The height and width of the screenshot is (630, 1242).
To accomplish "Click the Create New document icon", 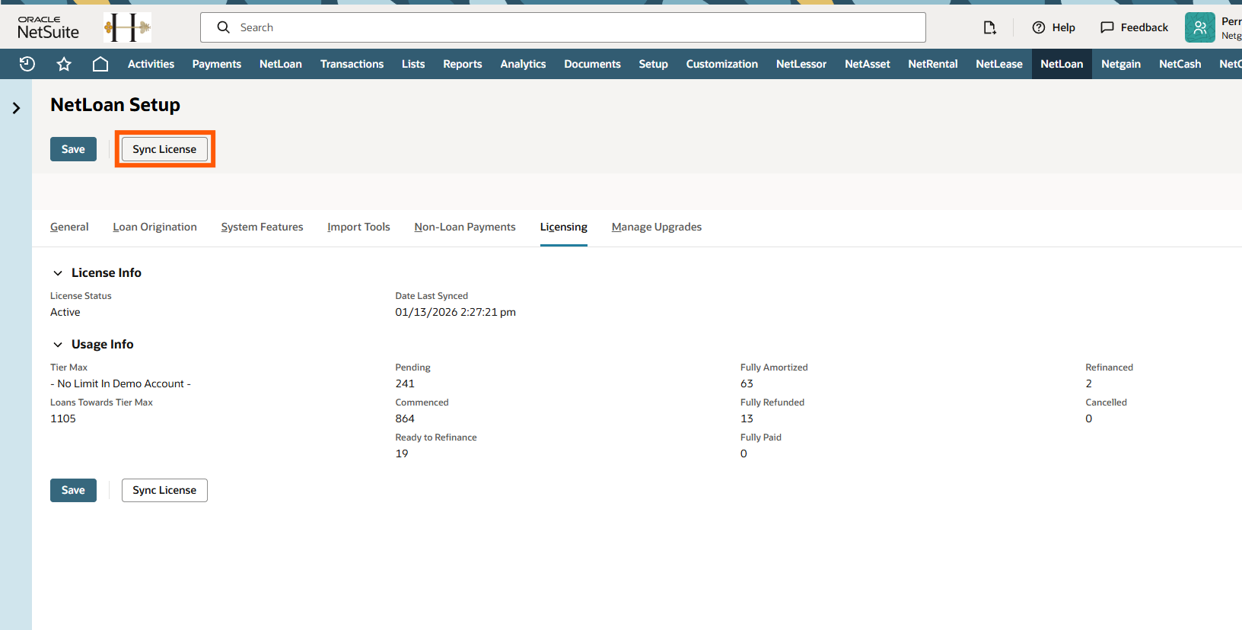I will [x=989, y=27].
